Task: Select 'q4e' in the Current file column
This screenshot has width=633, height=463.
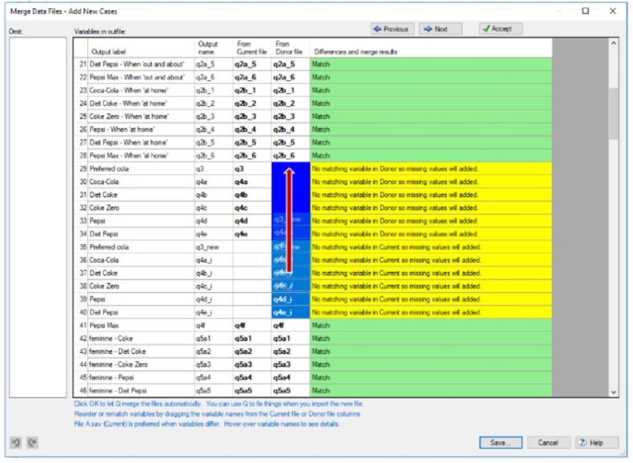Action: pos(241,234)
